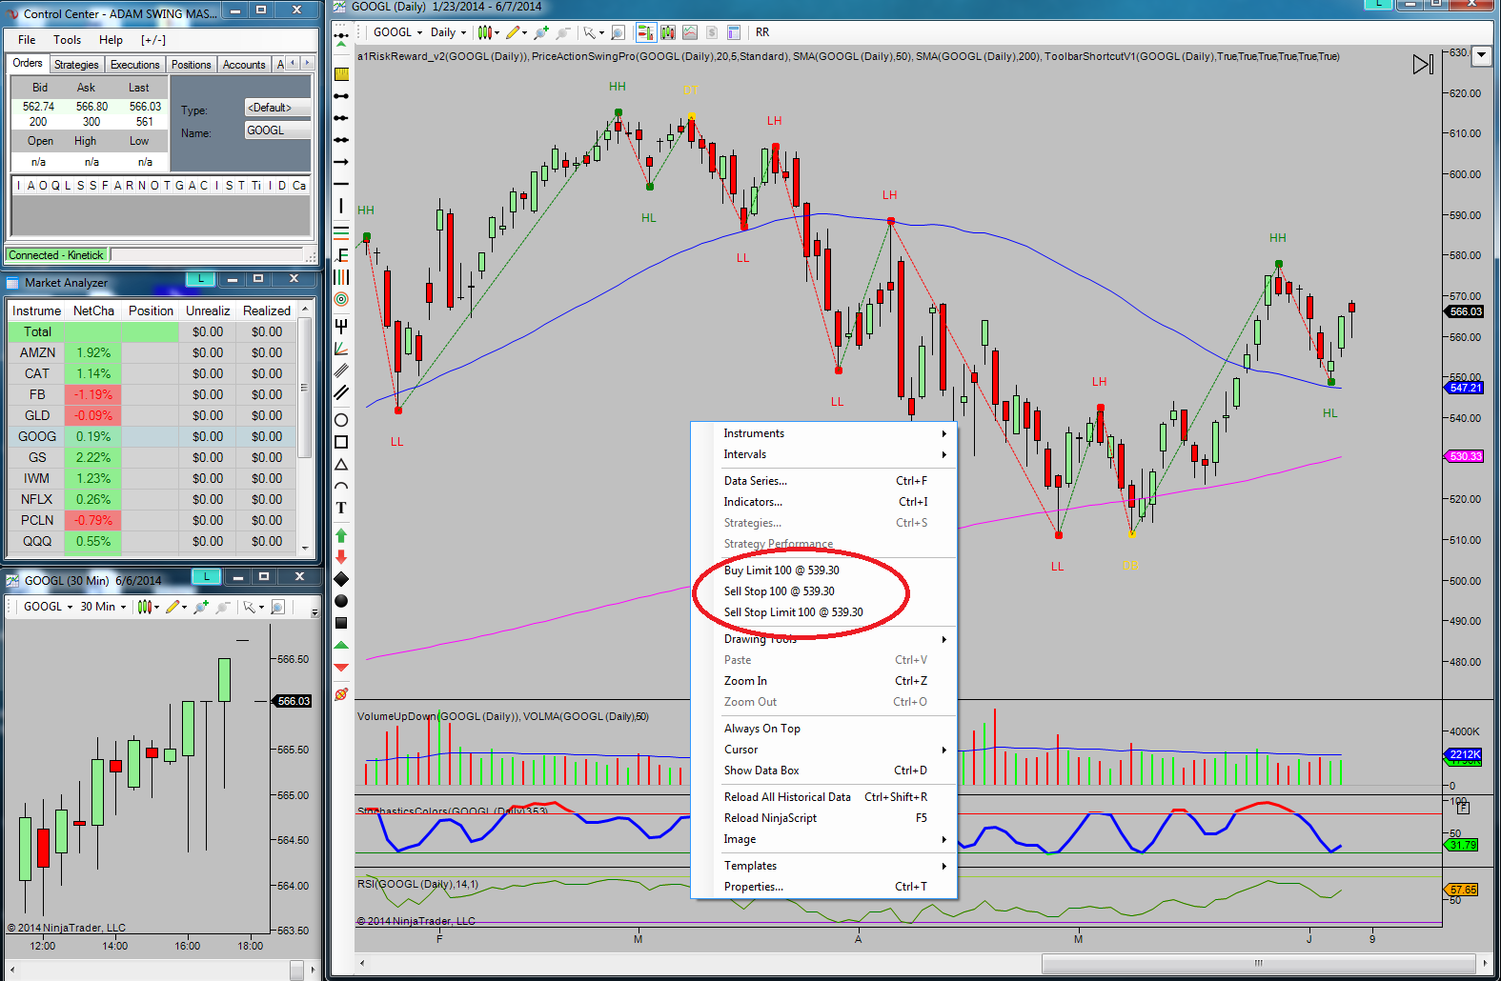Select the Text drawing tool
This screenshot has width=1501, height=981.
pos(341,508)
